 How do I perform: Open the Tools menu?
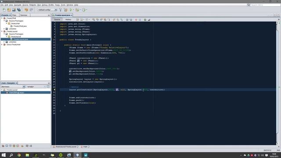coord(63,5)
